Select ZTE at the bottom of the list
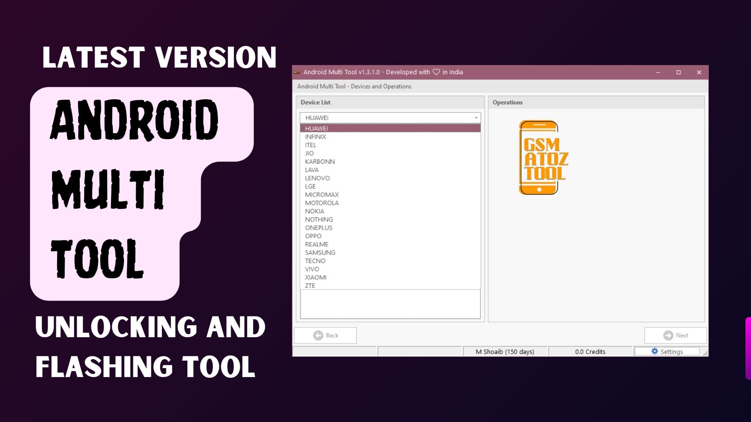 309,286
